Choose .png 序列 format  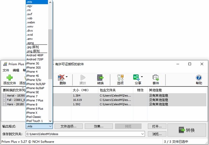click(37, 51)
